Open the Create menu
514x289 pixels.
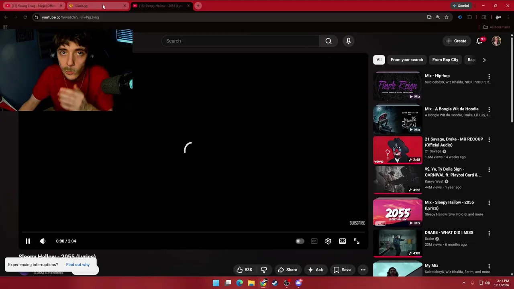[457, 41]
